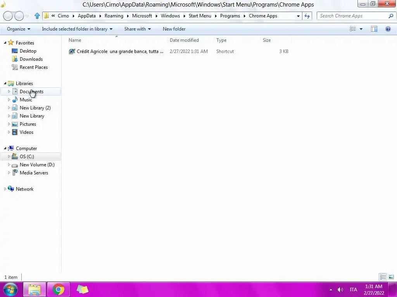The width and height of the screenshot is (397, 297).
Task: Click Cirno in the breadcrumb path
Action: 63,16
